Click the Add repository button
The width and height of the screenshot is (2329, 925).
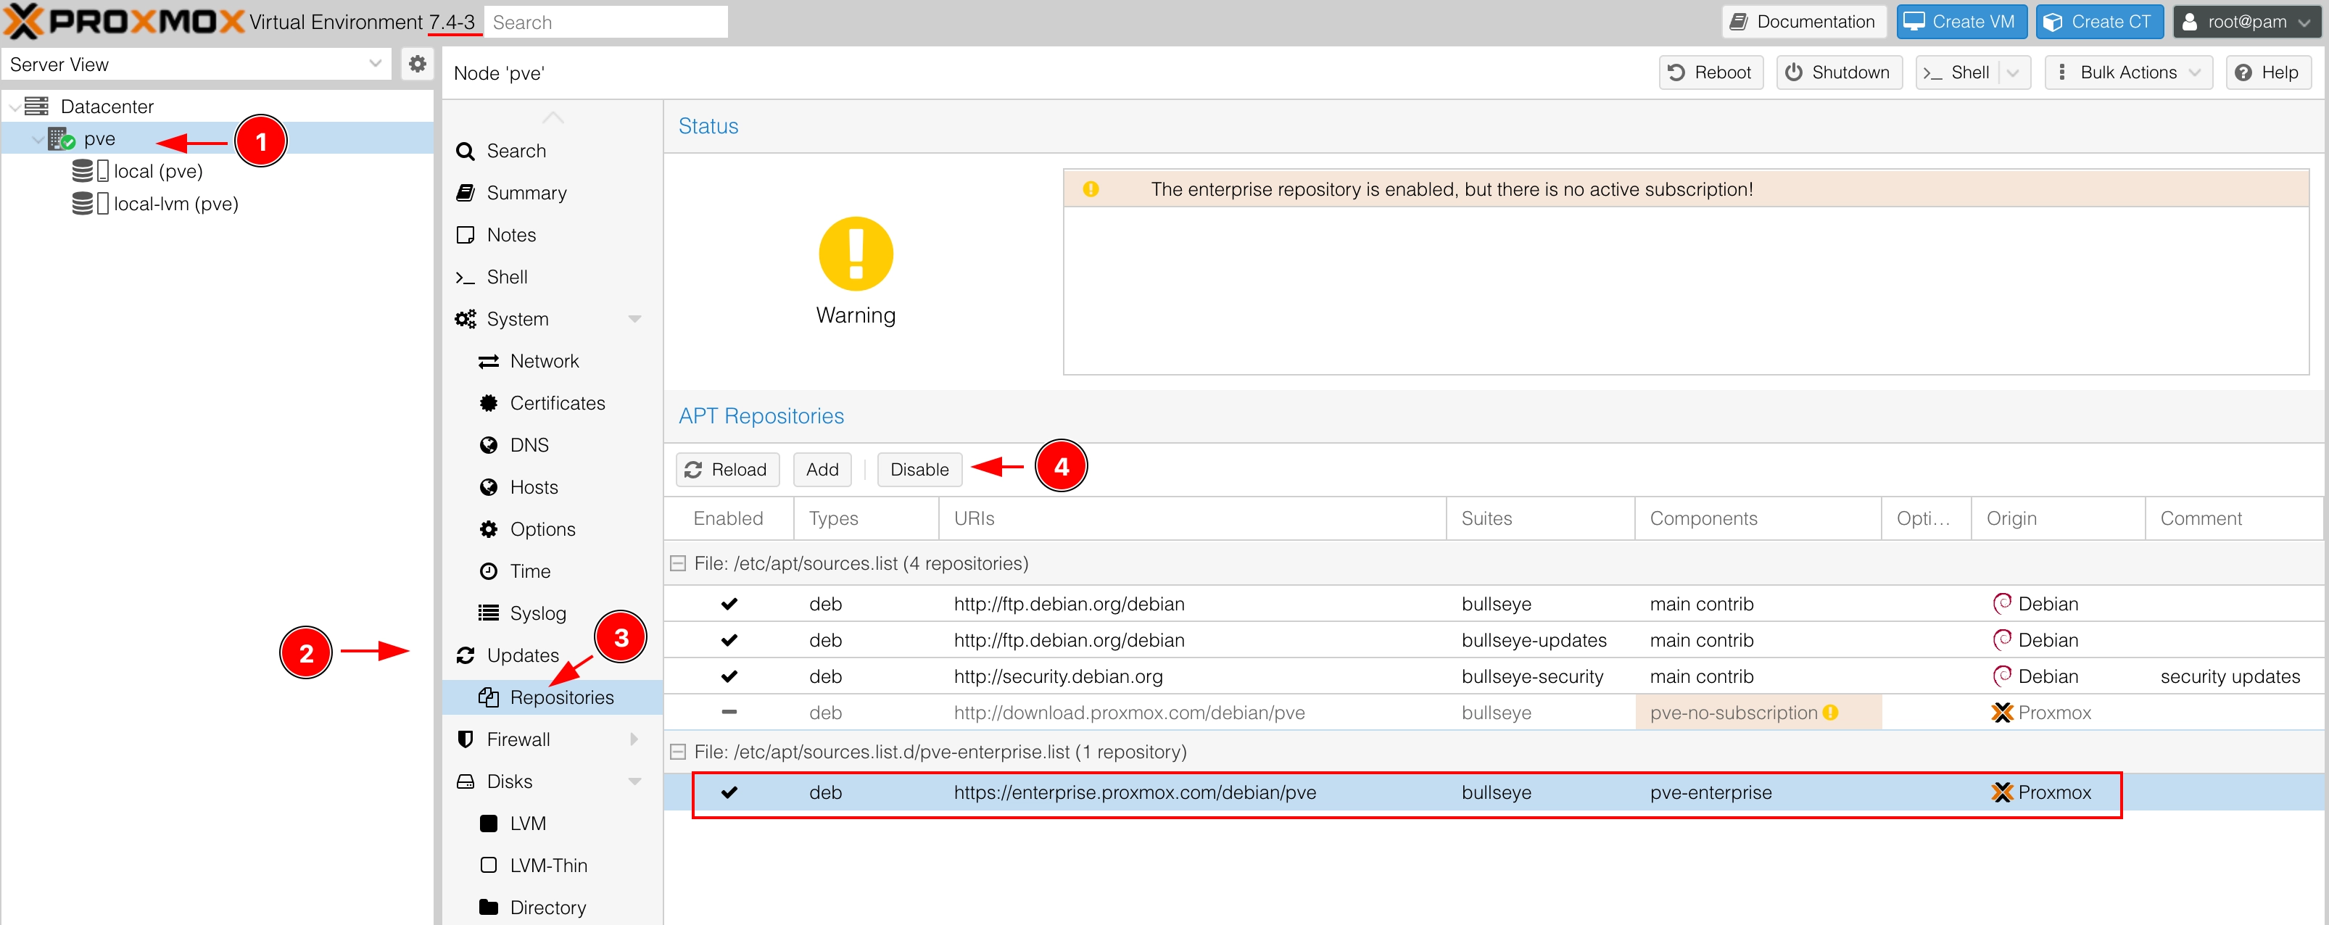coord(822,469)
